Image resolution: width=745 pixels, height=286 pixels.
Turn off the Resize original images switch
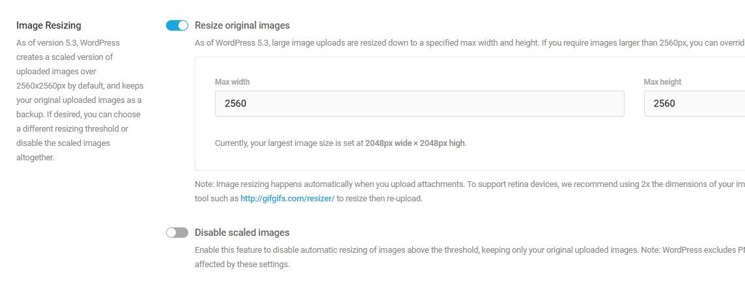coord(177,25)
